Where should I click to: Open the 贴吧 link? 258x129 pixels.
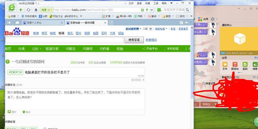[53, 33]
